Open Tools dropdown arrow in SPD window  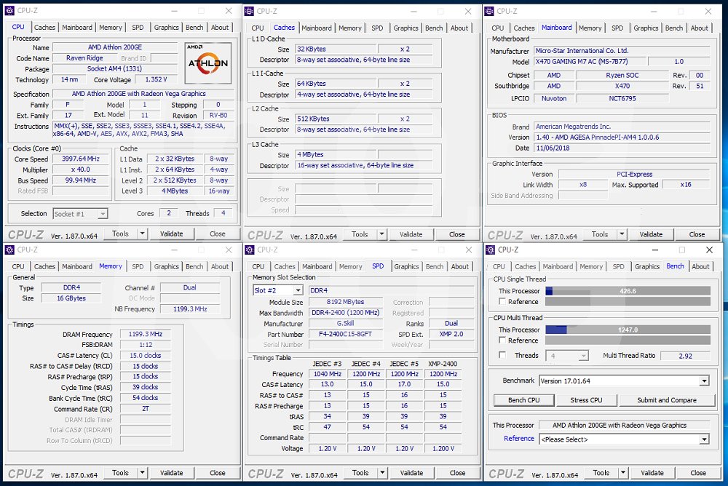(x=383, y=473)
